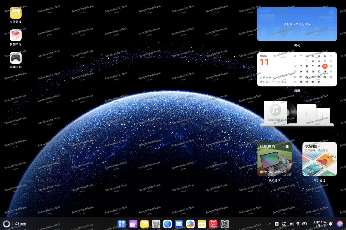
Task: Click the middle plus card in the music widget
Action: point(307,114)
